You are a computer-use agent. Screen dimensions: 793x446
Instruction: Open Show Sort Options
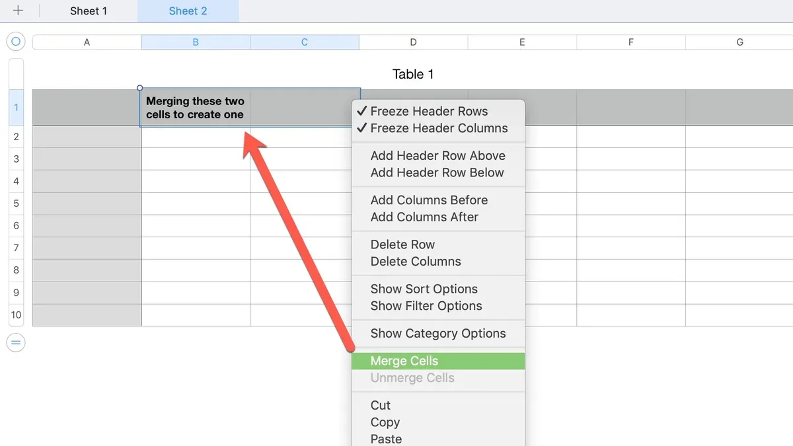439,289
